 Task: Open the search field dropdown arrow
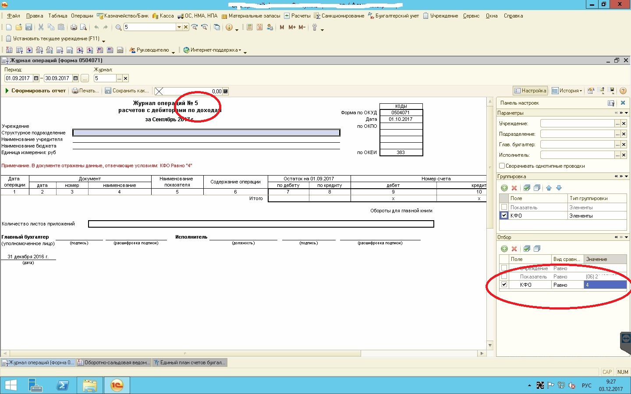coord(179,27)
